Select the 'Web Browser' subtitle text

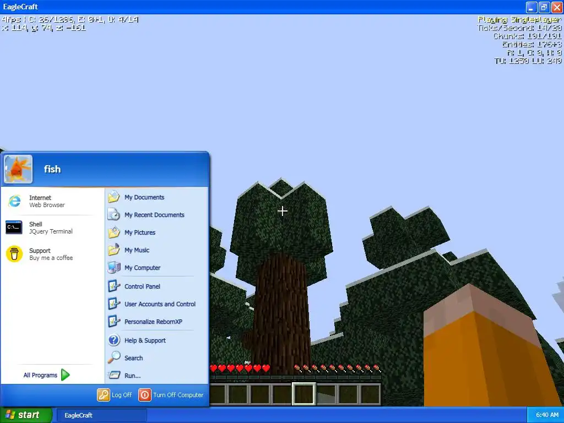click(47, 205)
